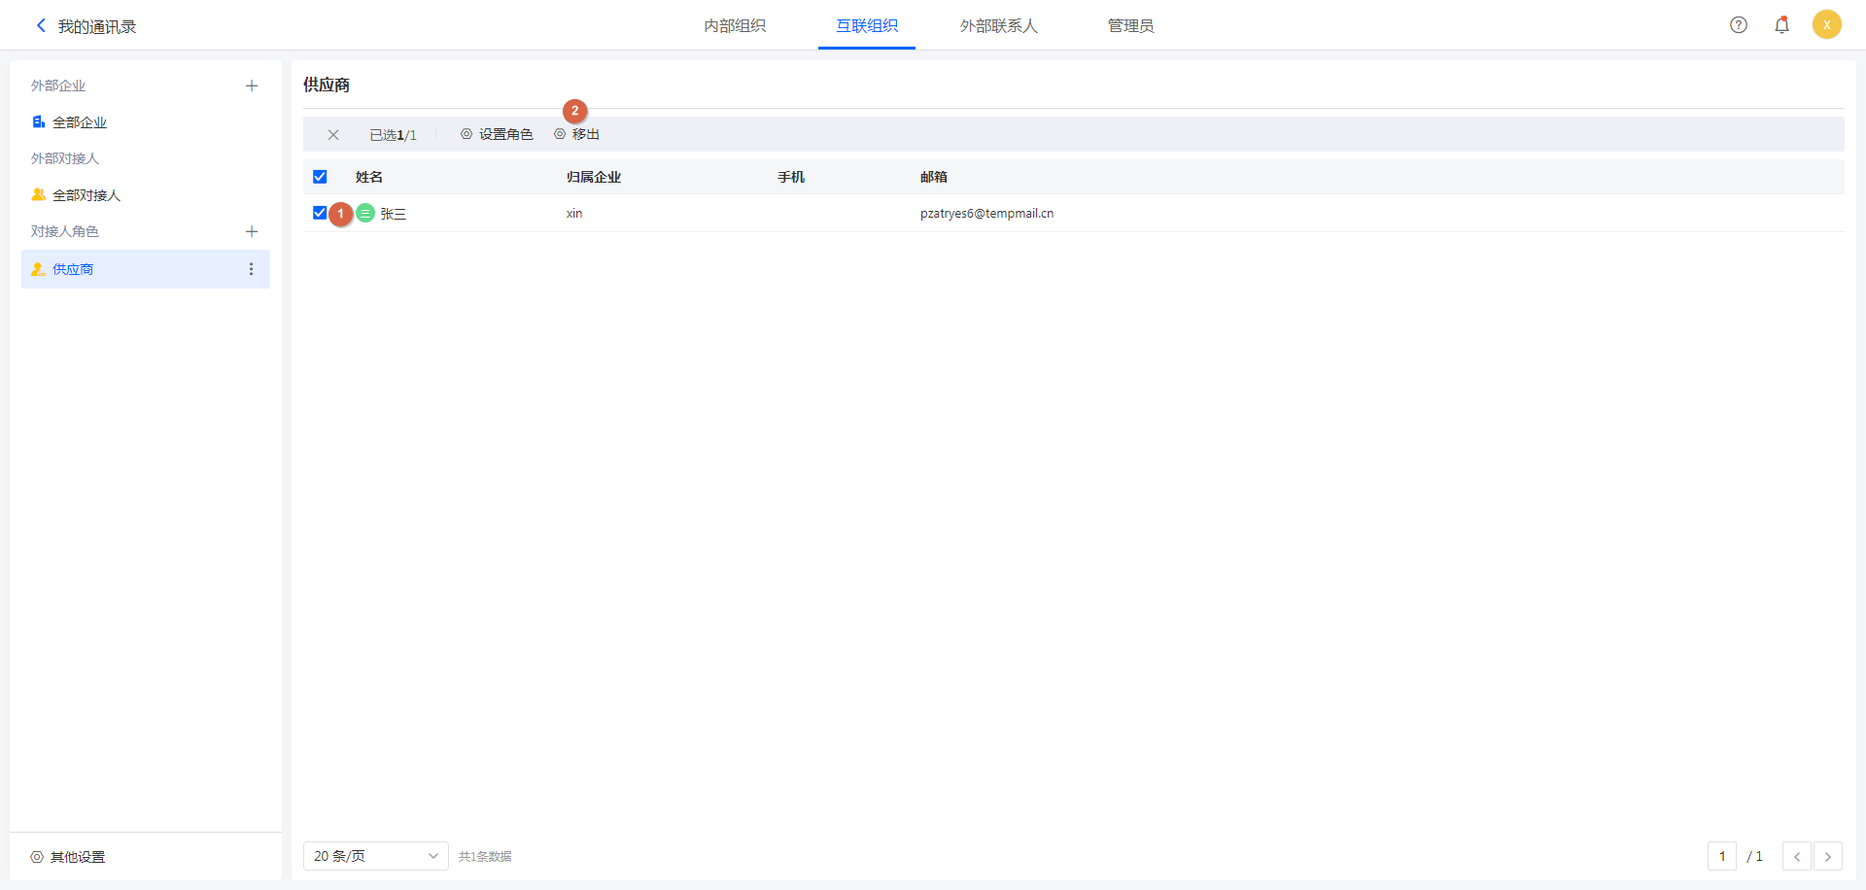This screenshot has height=890, width=1866.
Task: Switch to the 内部组织 tab
Action: click(x=735, y=26)
